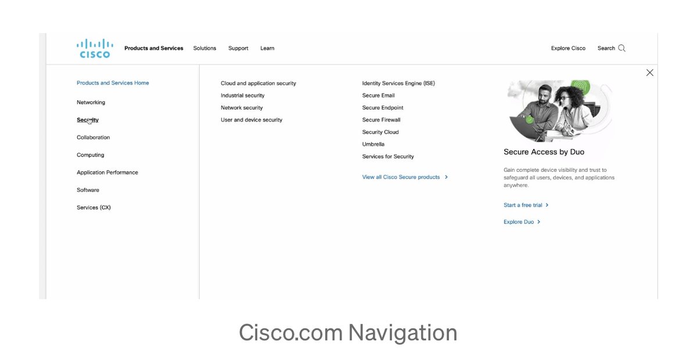Click Explore Cisco in header
The height and width of the screenshot is (362, 697).
coord(568,48)
